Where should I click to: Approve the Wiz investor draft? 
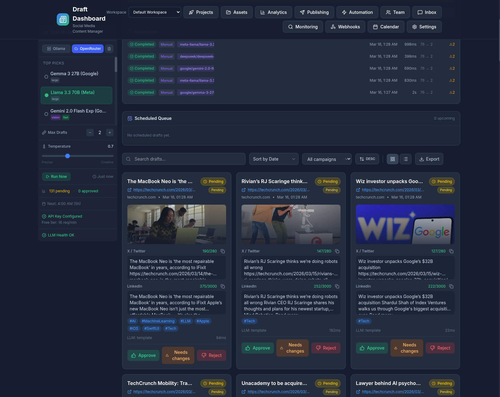(372, 348)
